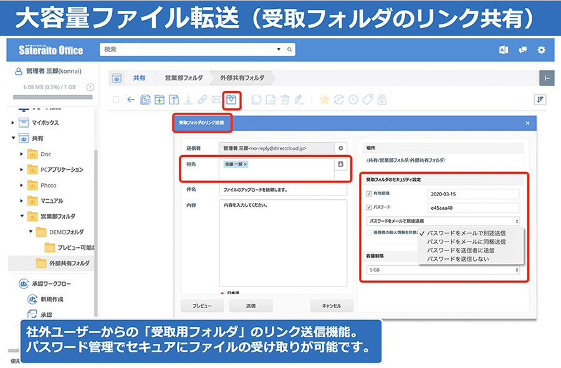Expand the 営業部フォルダ tree node

[x=22, y=216]
